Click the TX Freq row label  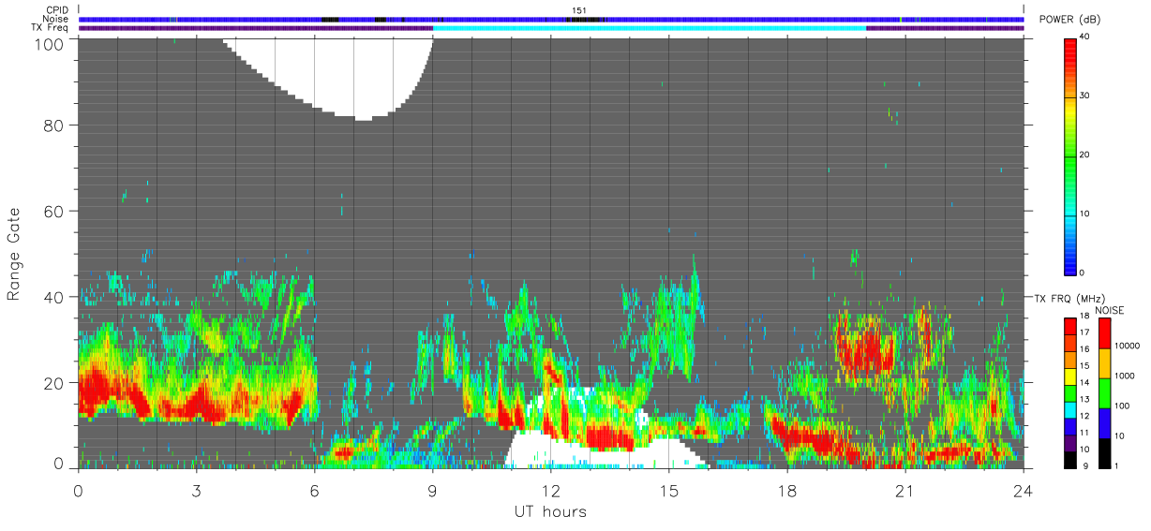51,28
